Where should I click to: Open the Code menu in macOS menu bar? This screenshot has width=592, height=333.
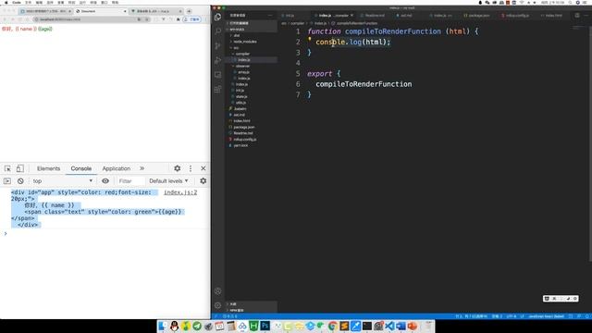tap(17, 2)
